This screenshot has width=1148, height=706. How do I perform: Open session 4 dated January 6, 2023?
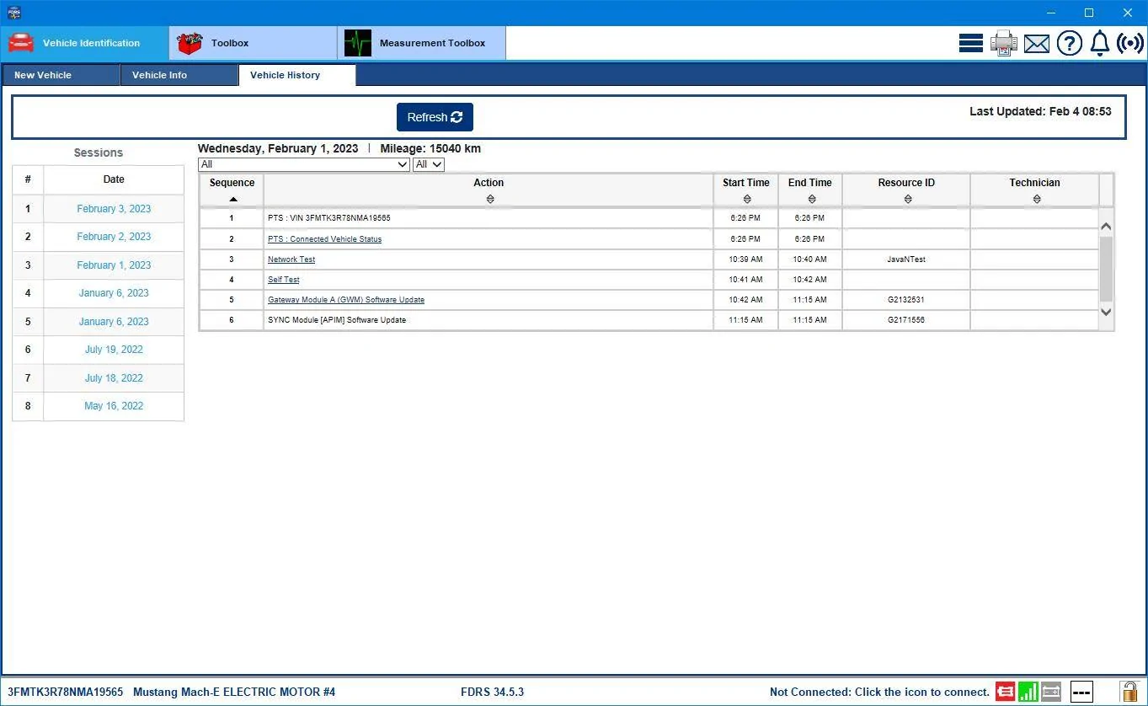114,293
